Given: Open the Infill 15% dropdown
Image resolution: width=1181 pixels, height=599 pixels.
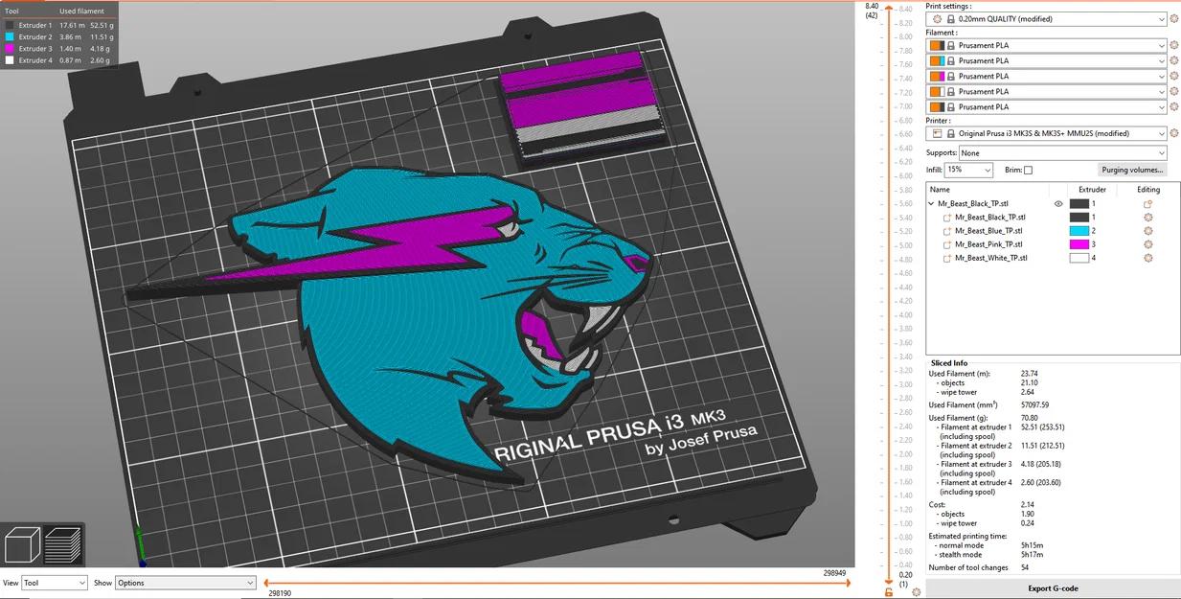Looking at the screenshot, I should pos(968,170).
